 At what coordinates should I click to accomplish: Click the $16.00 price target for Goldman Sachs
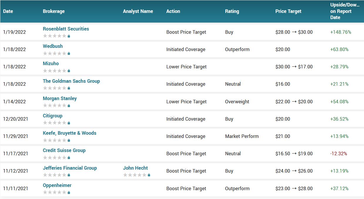[x=283, y=84]
